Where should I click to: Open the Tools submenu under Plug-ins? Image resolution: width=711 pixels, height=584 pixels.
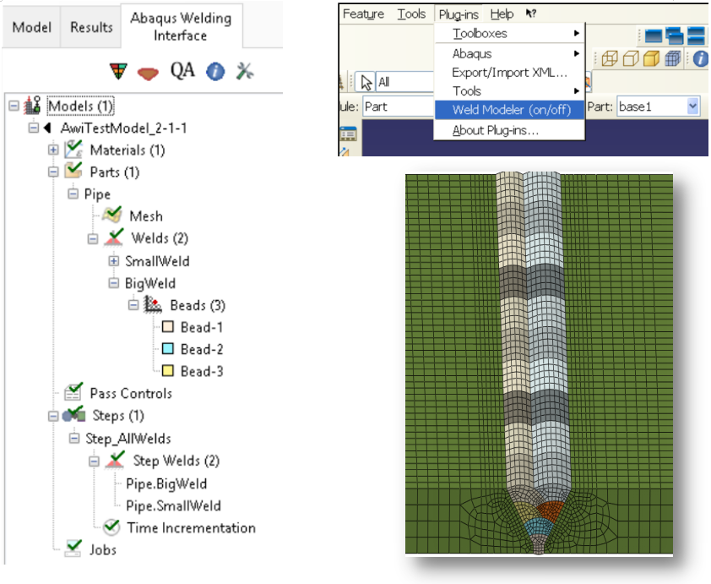509,91
